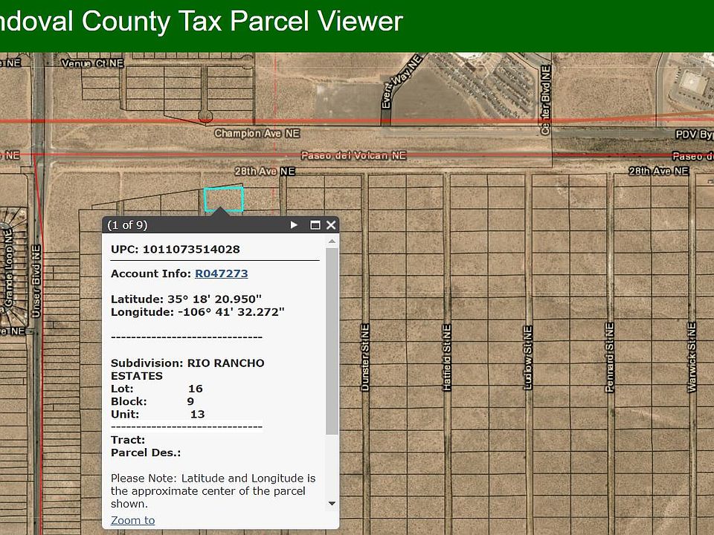
Task: Maximize the parcel info popup
Action: (315, 224)
